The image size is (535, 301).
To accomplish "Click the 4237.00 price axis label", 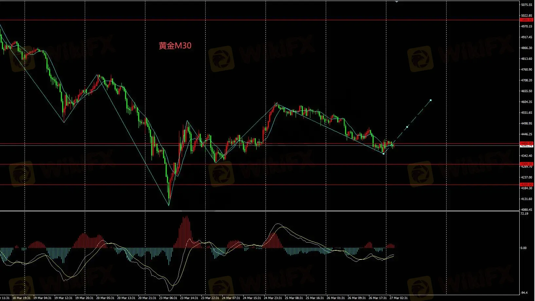I will click(x=526, y=177).
